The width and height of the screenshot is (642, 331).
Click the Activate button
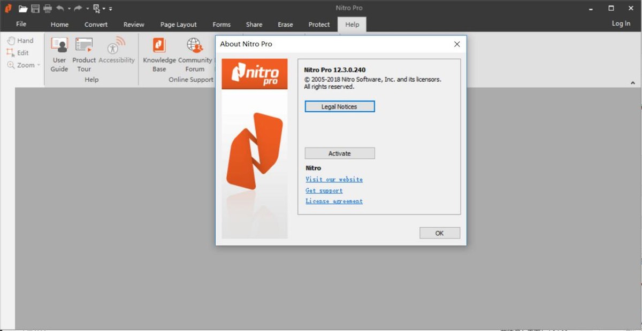tap(339, 153)
